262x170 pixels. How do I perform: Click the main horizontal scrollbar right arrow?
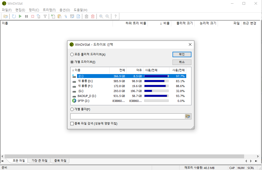(258, 156)
